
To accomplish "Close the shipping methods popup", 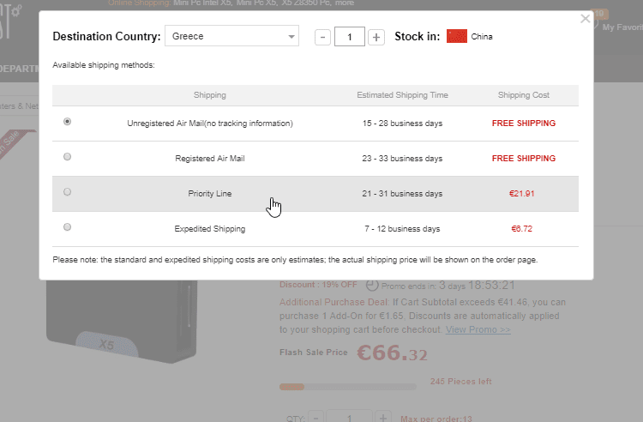I will (586, 19).
